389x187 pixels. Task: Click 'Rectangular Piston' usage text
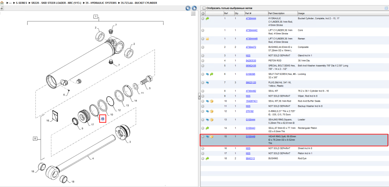[308, 128]
